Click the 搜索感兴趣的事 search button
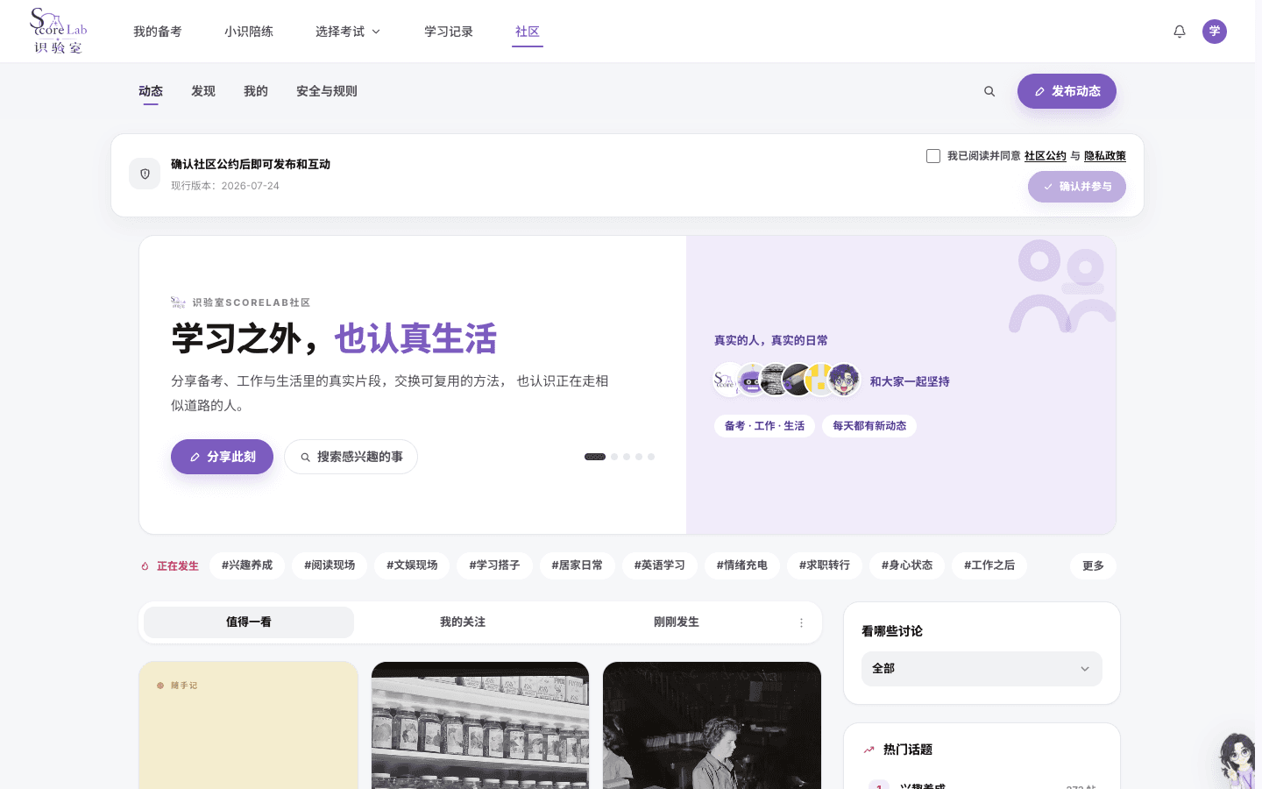Viewport: 1262px width, 789px height. click(x=351, y=457)
